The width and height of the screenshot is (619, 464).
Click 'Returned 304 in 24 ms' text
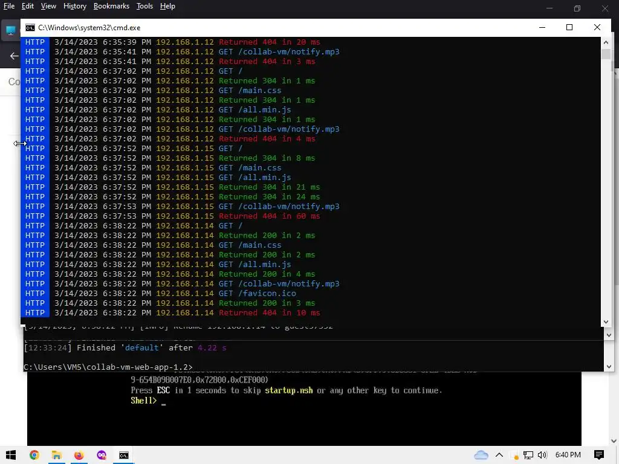[x=269, y=196]
